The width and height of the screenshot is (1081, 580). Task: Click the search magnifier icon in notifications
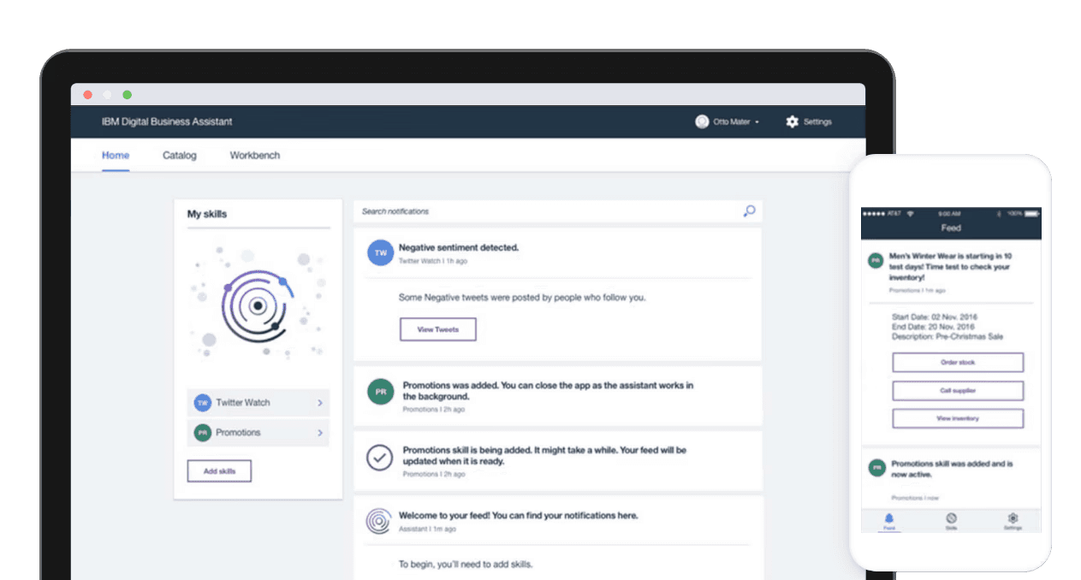[x=749, y=211]
